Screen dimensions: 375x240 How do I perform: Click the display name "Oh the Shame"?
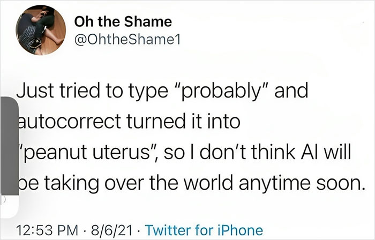click(123, 22)
